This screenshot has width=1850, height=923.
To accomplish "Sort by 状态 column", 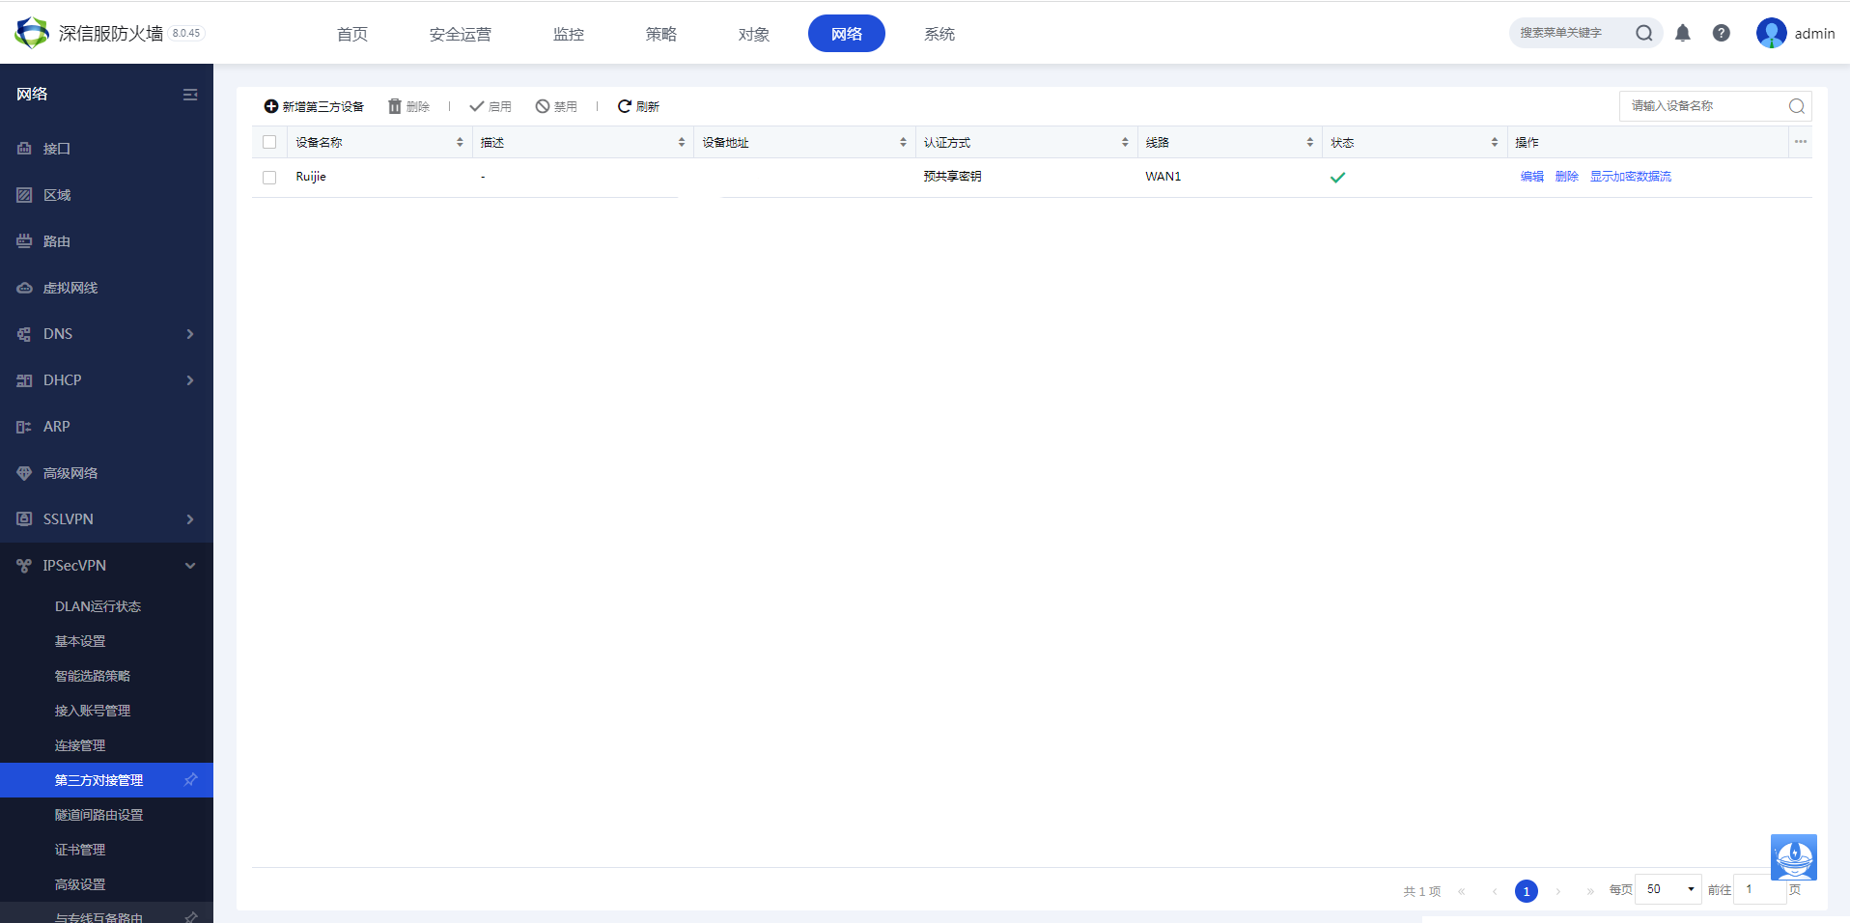I will click(1495, 142).
